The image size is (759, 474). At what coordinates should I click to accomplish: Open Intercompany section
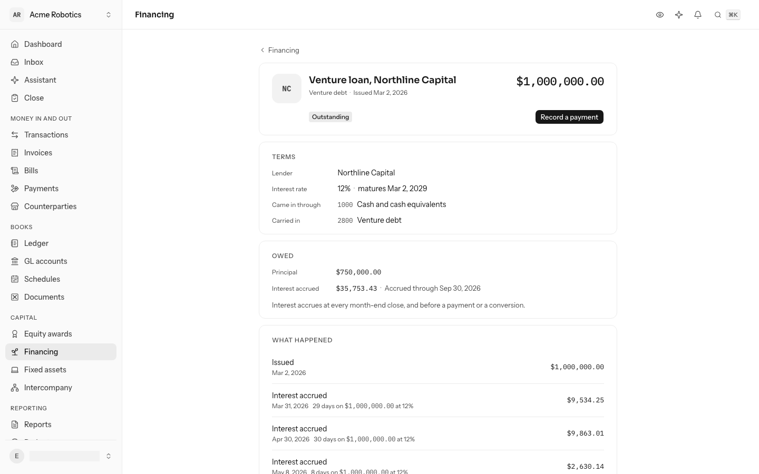(61, 388)
